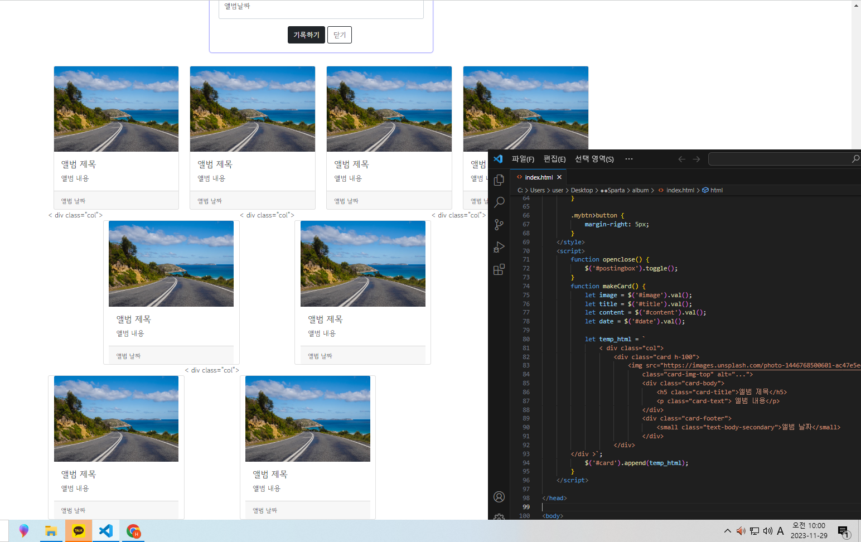This screenshot has width=861, height=542.
Task: Switch to Chrome via the taskbar
Action: [x=133, y=531]
